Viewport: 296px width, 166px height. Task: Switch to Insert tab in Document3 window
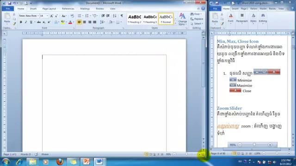coord(33,9)
